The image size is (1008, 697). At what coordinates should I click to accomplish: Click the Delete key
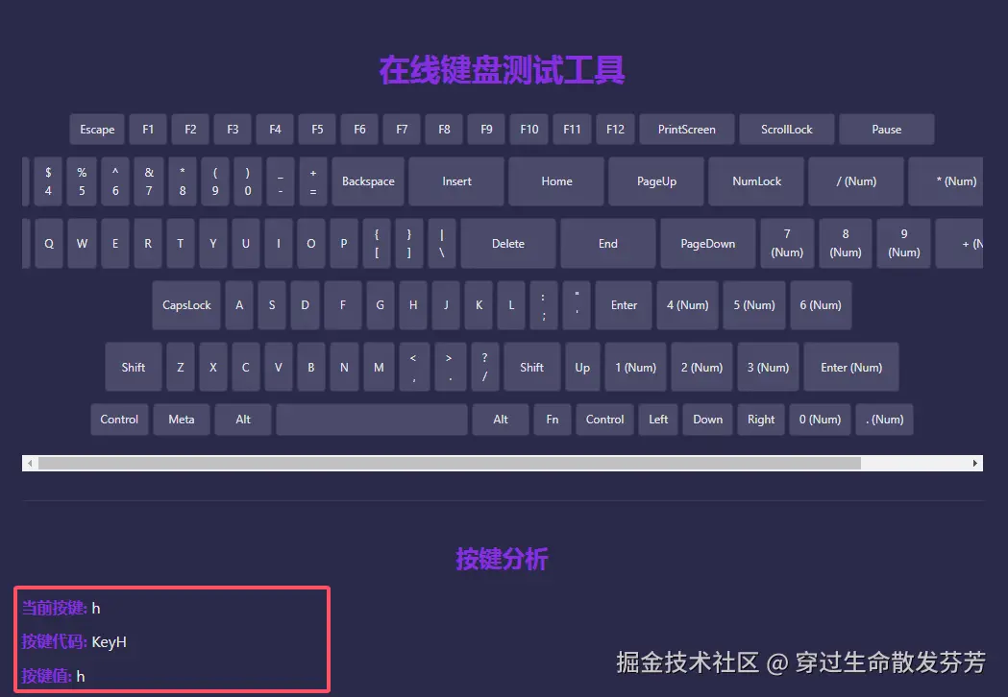click(x=507, y=243)
